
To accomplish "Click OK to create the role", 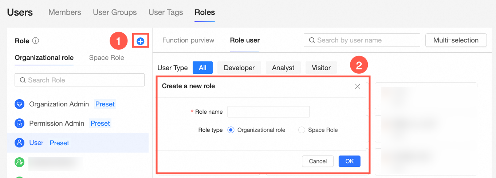I will [x=349, y=161].
